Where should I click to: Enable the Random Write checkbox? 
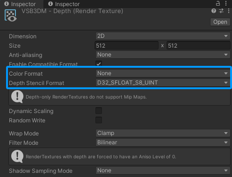[99, 120]
